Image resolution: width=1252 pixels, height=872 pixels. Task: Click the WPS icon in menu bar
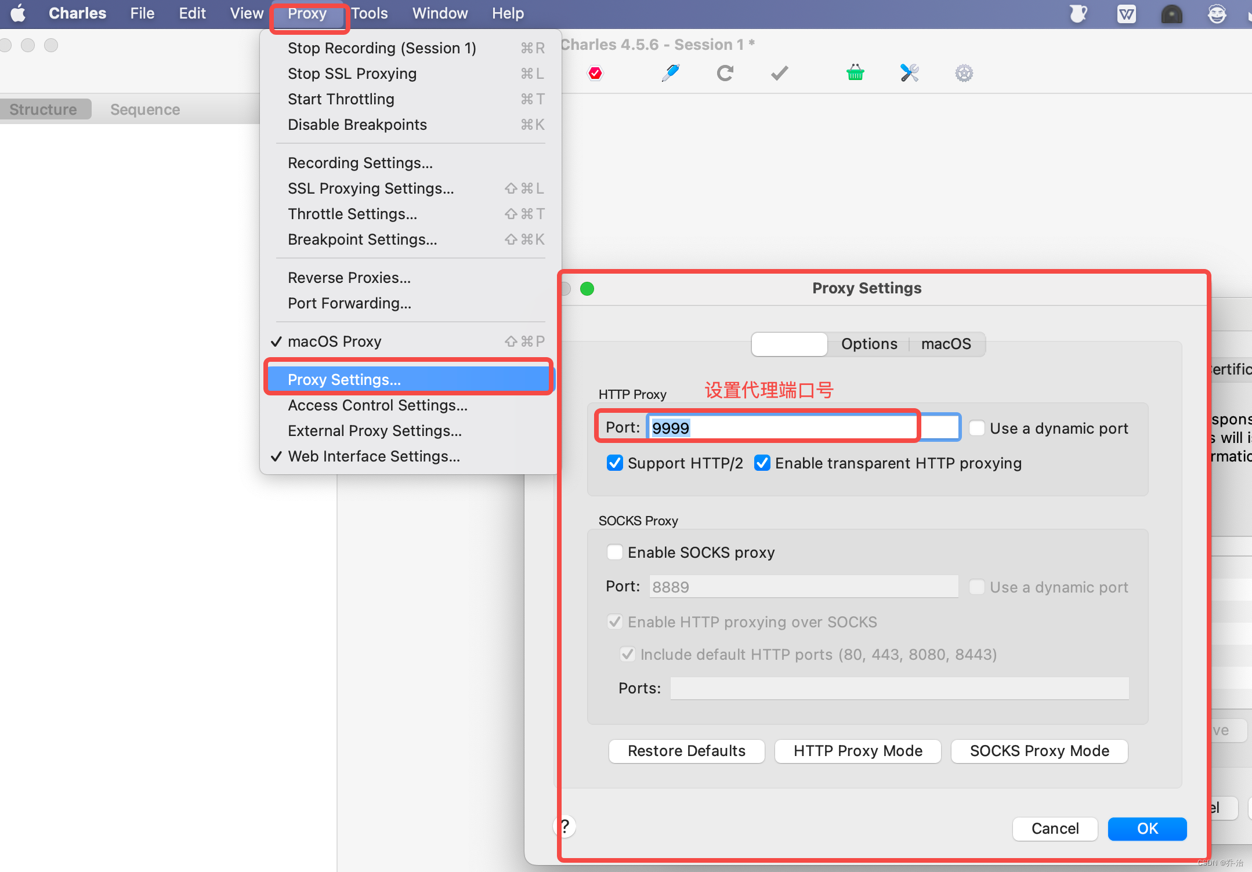tap(1126, 14)
